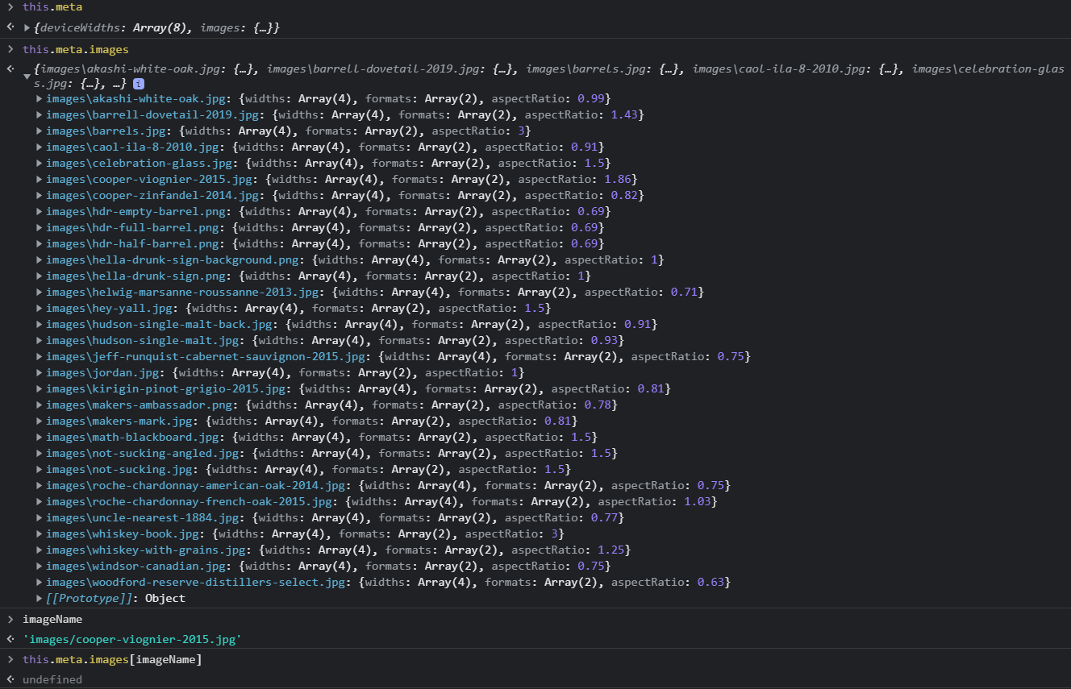Expand the deviceWidths object result

[27, 28]
